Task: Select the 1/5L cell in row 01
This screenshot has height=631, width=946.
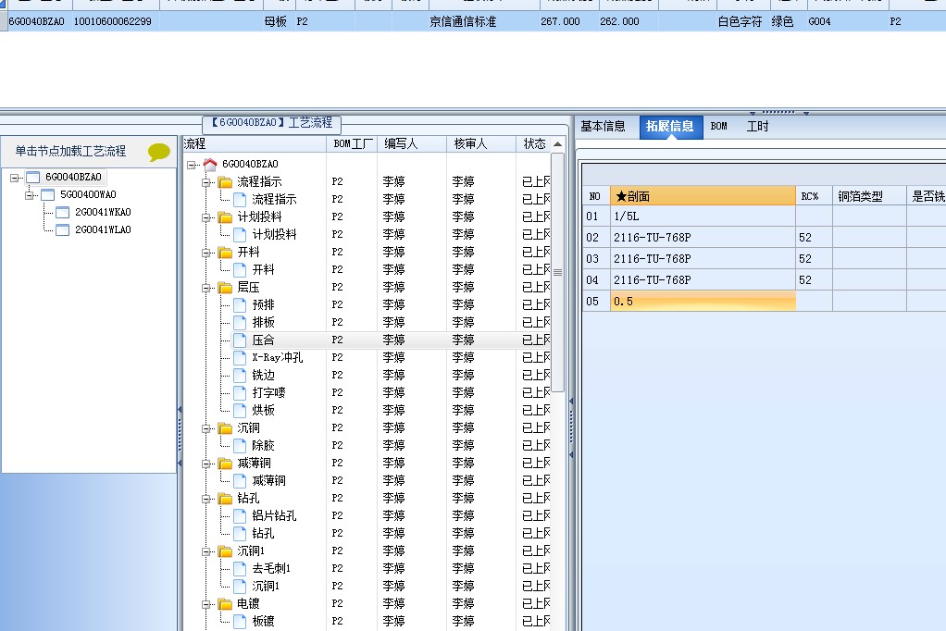Action: 703,216
